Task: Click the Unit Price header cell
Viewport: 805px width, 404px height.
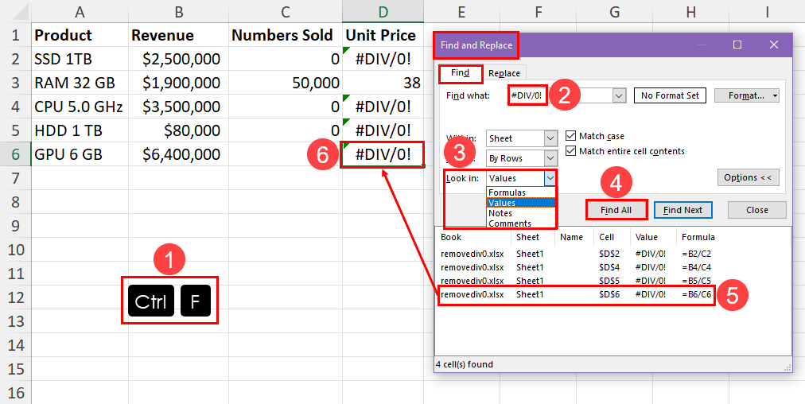Action: coord(383,35)
